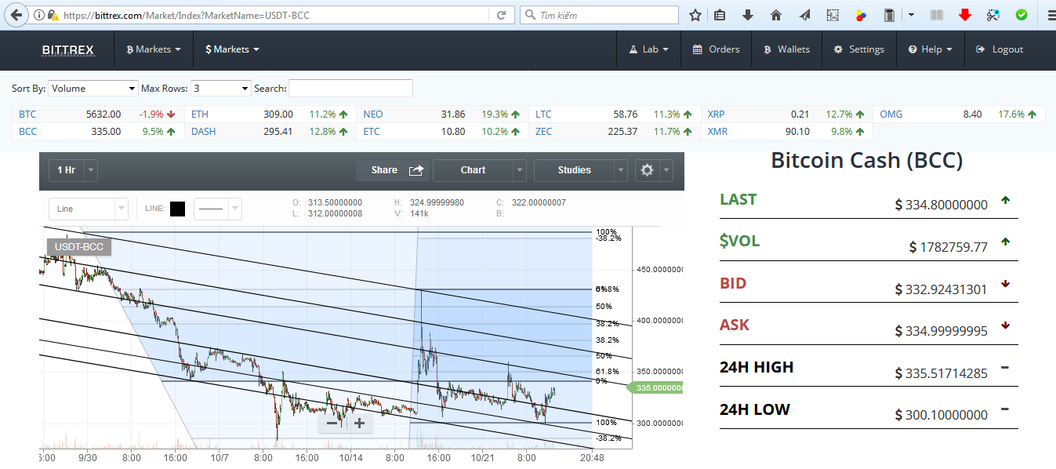
Task: Open the ETH market link
Action: (200, 115)
